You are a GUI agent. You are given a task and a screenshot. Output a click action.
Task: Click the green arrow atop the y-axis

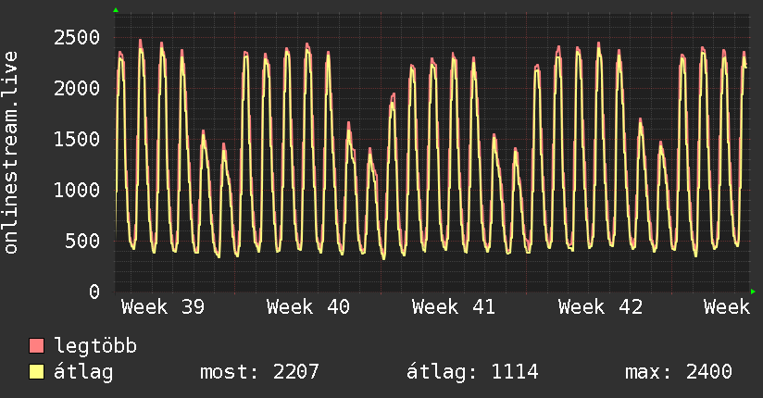116,10
